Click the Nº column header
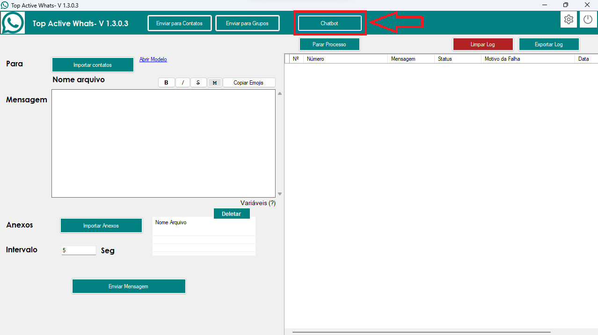598x335 pixels. [x=296, y=59]
